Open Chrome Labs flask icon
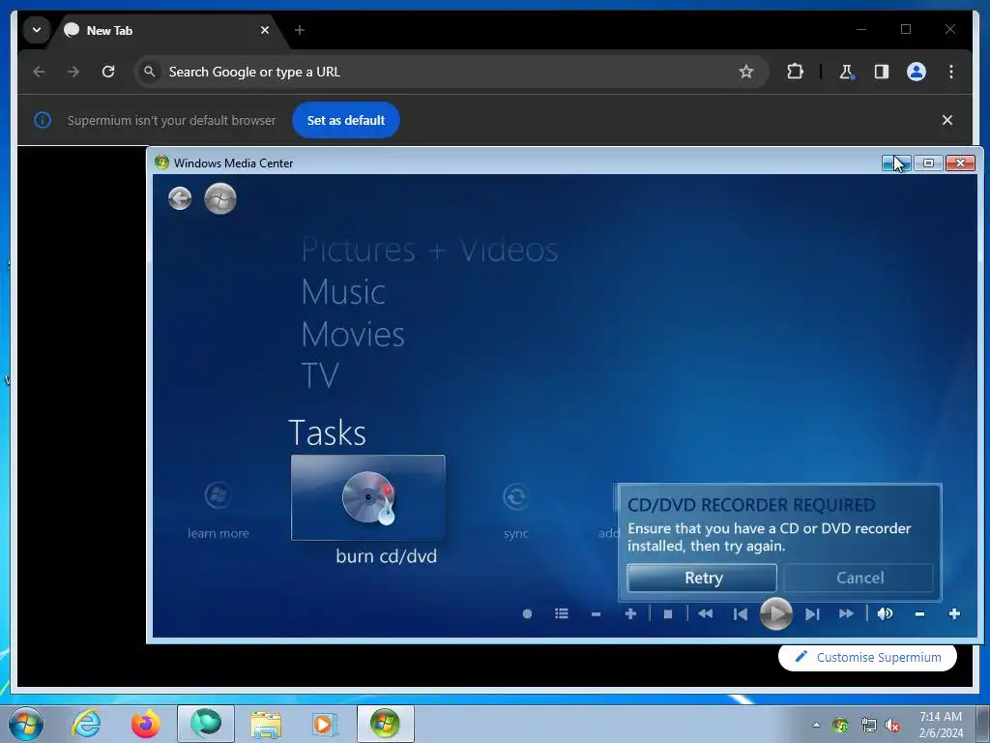Image resolution: width=990 pixels, height=743 pixels. [847, 72]
